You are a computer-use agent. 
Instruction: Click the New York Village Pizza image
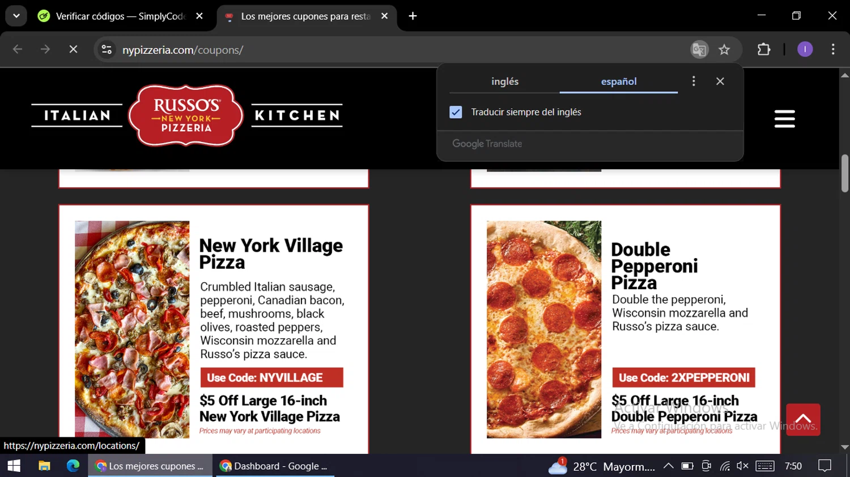[x=132, y=329]
